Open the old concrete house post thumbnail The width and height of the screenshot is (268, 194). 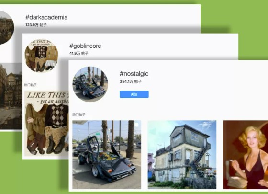click(182, 155)
